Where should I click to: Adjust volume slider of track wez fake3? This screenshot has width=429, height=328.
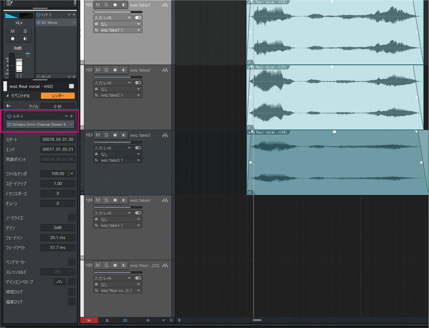click(118, 142)
